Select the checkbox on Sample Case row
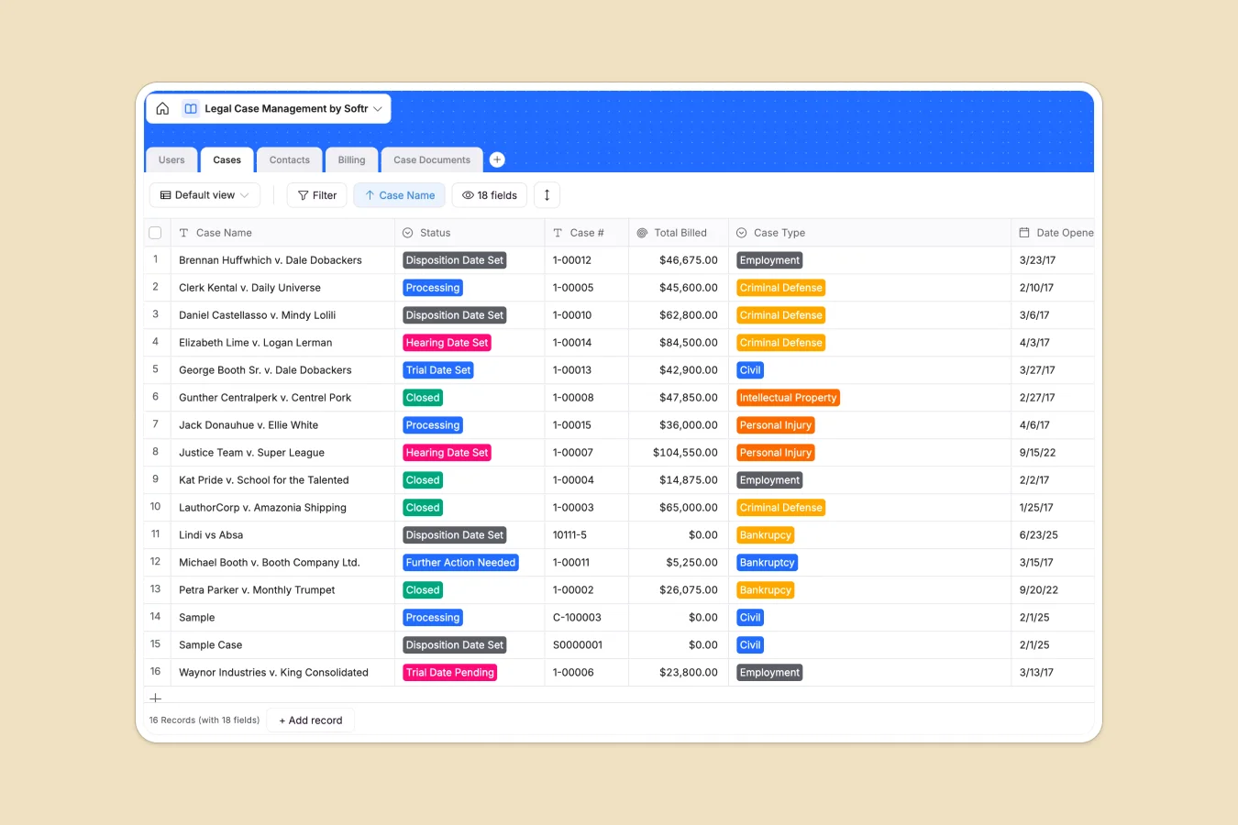 click(155, 644)
